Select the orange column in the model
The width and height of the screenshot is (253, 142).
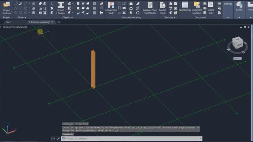click(93, 69)
